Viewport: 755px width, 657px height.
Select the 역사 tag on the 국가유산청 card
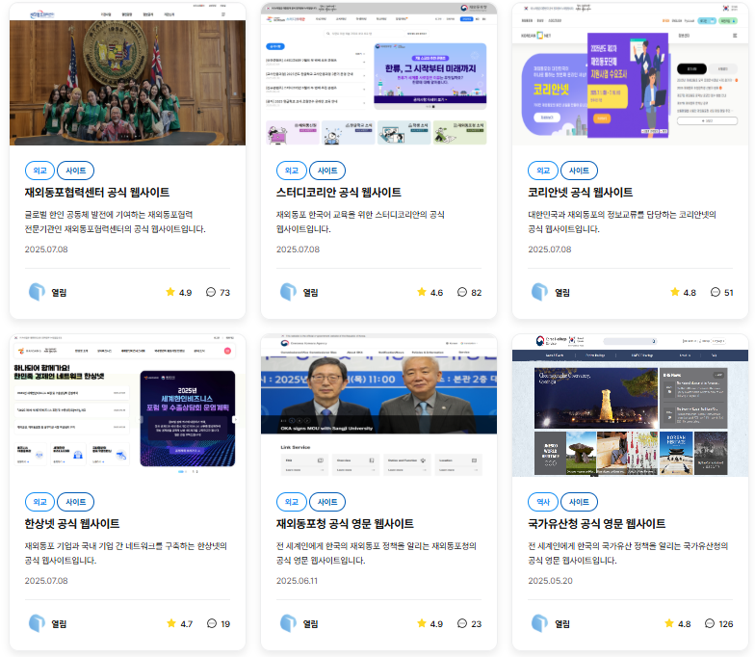[x=543, y=502]
